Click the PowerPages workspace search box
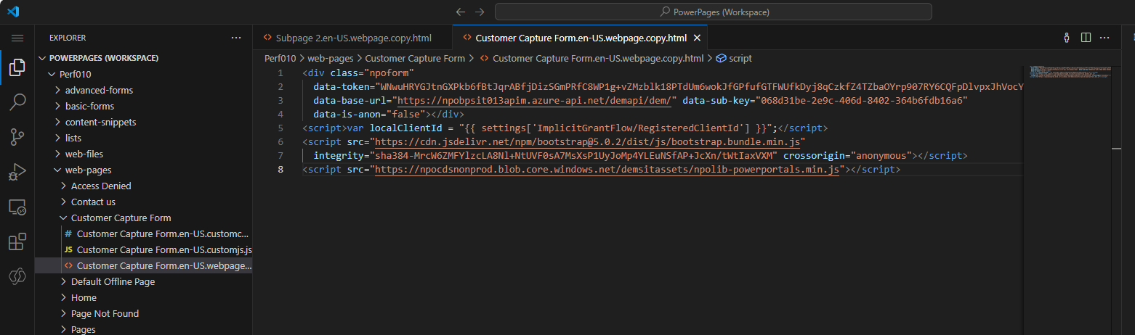Image resolution: width=1135 pixels, height=335 pixels. coord(713,12)
